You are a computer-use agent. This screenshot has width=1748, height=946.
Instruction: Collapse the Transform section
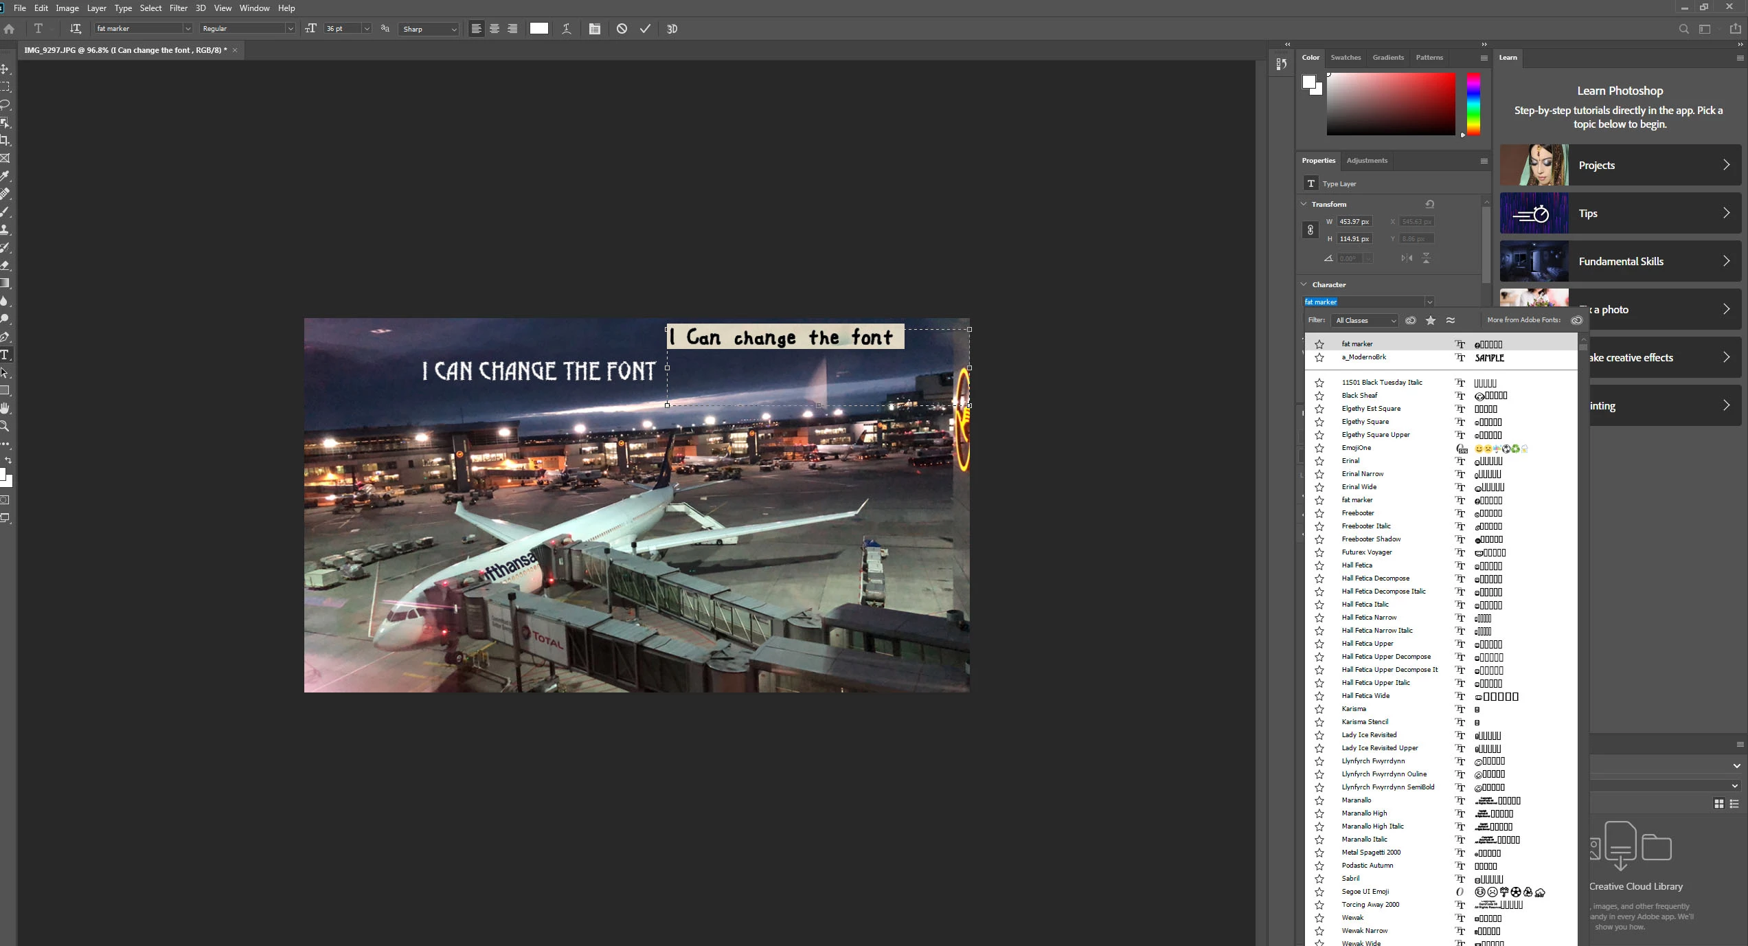point(1304,204)
